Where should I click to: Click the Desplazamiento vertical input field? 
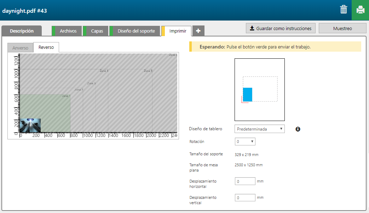245,198
